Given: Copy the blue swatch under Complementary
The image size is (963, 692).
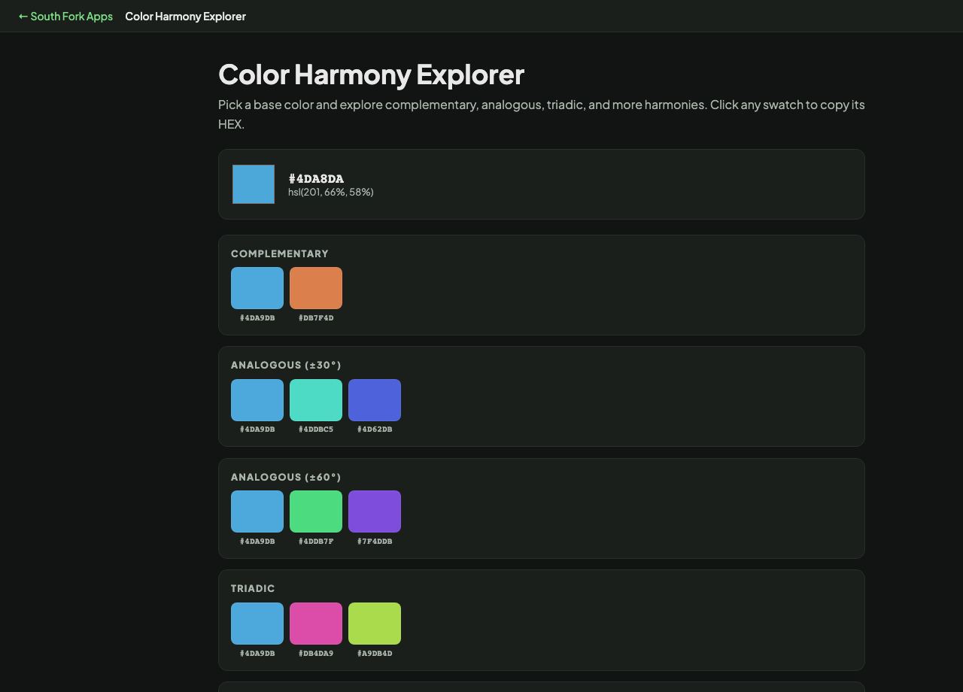Looking at the screenshot, I should pyautogui.click(x=257, y=288).
